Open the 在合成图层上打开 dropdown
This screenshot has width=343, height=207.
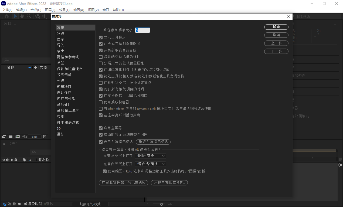pyautogui.click(x=150, y=164)
